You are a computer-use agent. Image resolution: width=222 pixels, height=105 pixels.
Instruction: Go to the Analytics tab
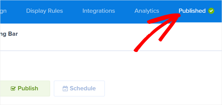(147, 11)
